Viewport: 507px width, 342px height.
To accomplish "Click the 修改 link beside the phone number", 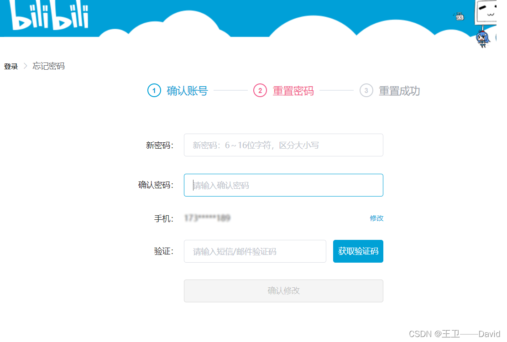I will pyautogui.click(x=376, y=218).
